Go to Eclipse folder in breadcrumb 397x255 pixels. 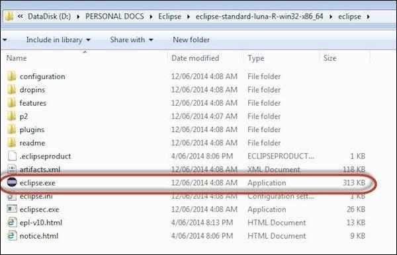tap(169, 17)
